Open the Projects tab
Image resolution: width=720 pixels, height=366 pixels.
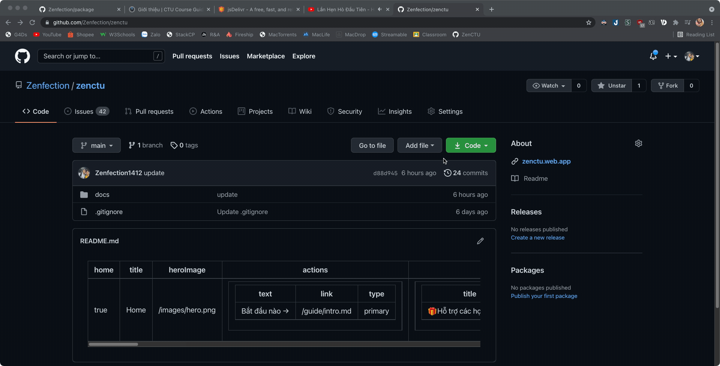point(255,112)
